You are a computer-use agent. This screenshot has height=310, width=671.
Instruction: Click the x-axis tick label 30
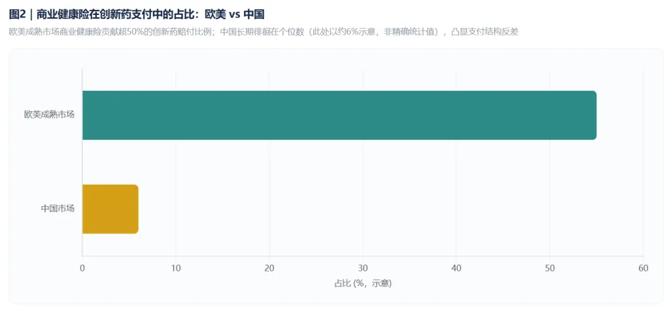coord(362,268)
